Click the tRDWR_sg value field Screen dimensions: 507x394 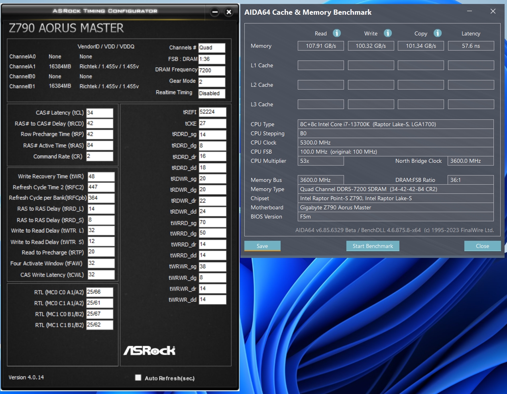[x=212, y=179]
